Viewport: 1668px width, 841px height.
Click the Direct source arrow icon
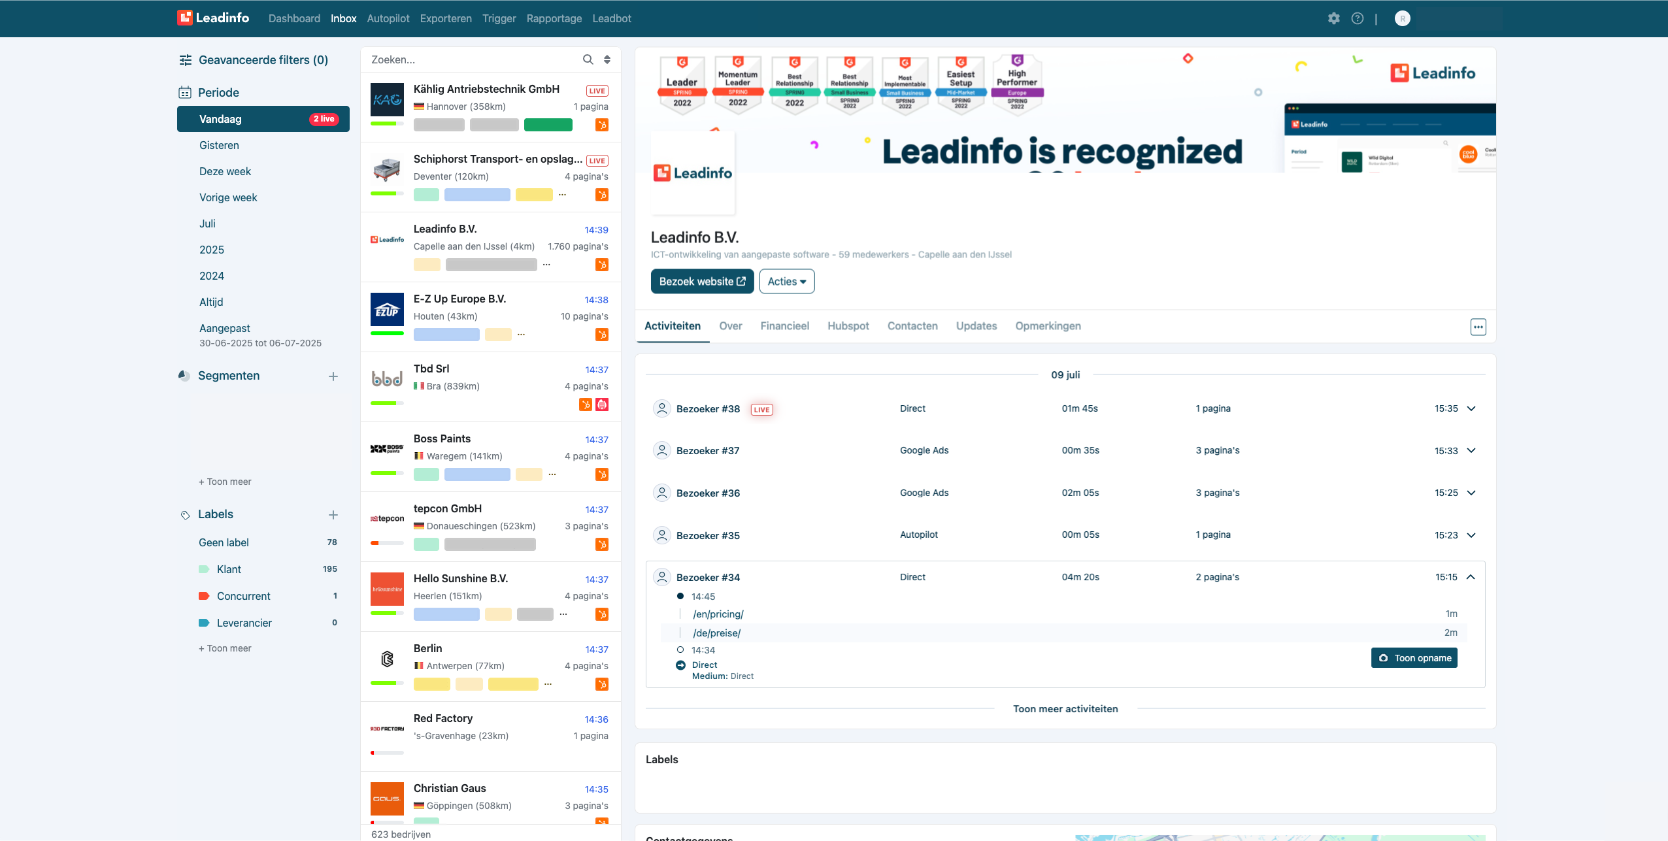pyautogui.click(x=680, y=665)
